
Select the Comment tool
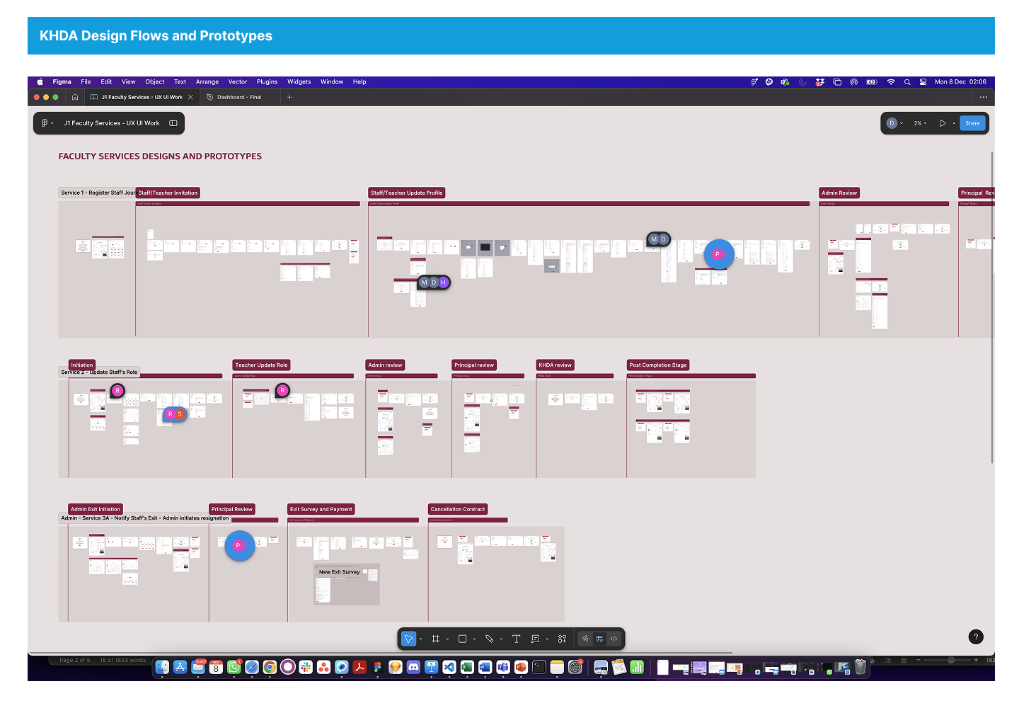[x=535, y=639]
